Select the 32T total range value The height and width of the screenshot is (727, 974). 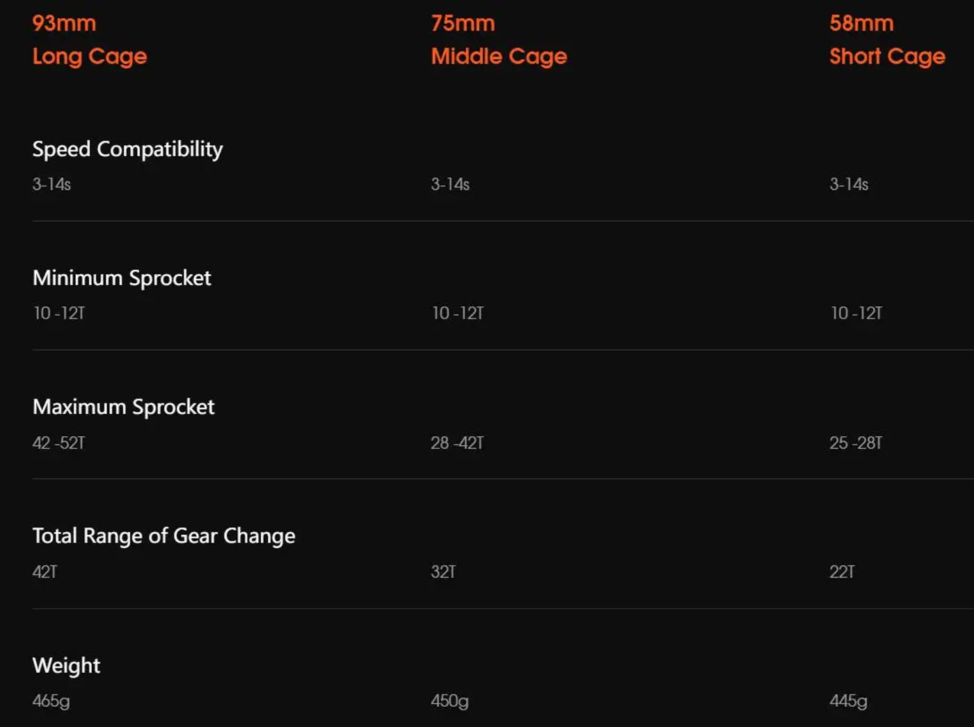443,572
